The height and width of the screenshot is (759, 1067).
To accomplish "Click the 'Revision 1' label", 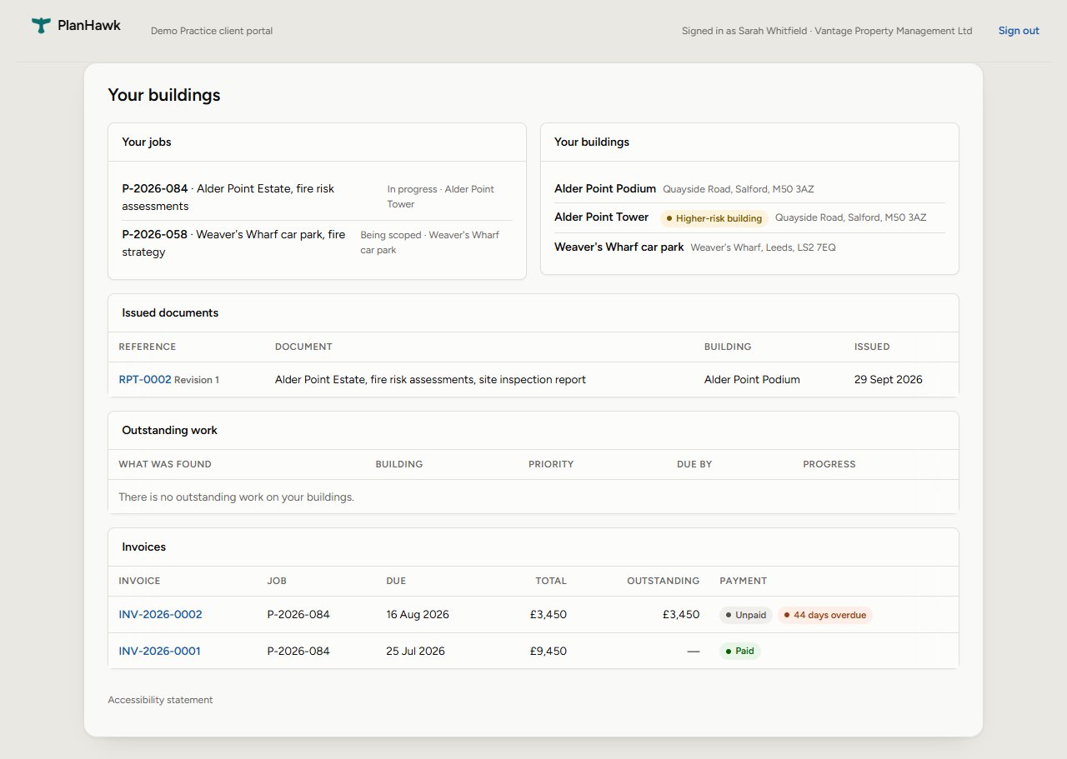I will tap(197, 380).
